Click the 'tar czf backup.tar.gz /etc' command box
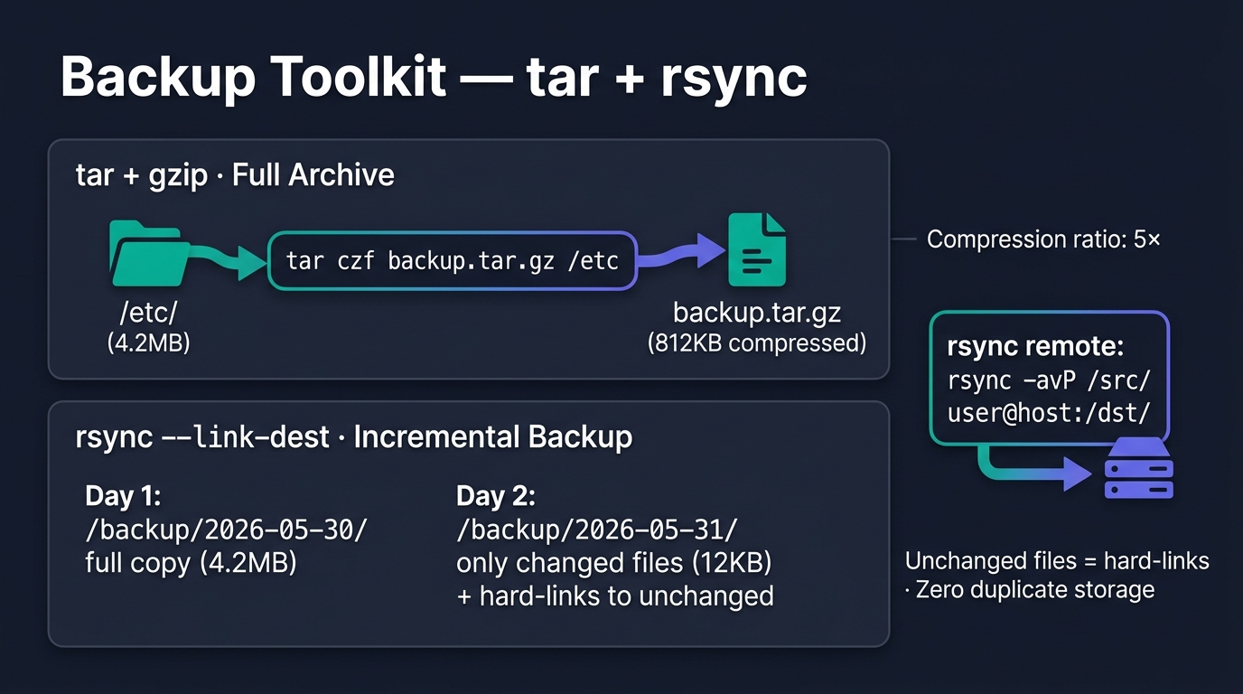1243x694 pixels. click(453, 260)
